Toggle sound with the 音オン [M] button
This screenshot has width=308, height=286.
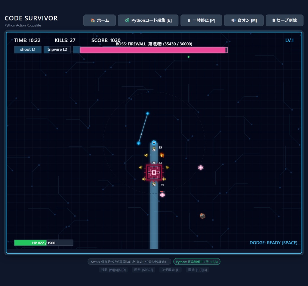click(244, 20)
